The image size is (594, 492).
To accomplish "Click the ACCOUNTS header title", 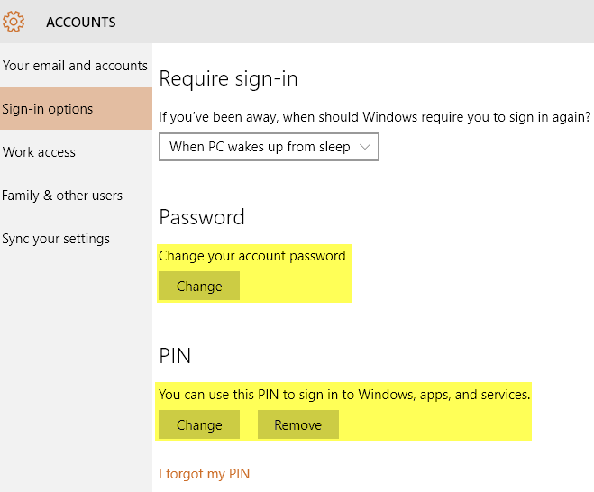I will (81, 23).
